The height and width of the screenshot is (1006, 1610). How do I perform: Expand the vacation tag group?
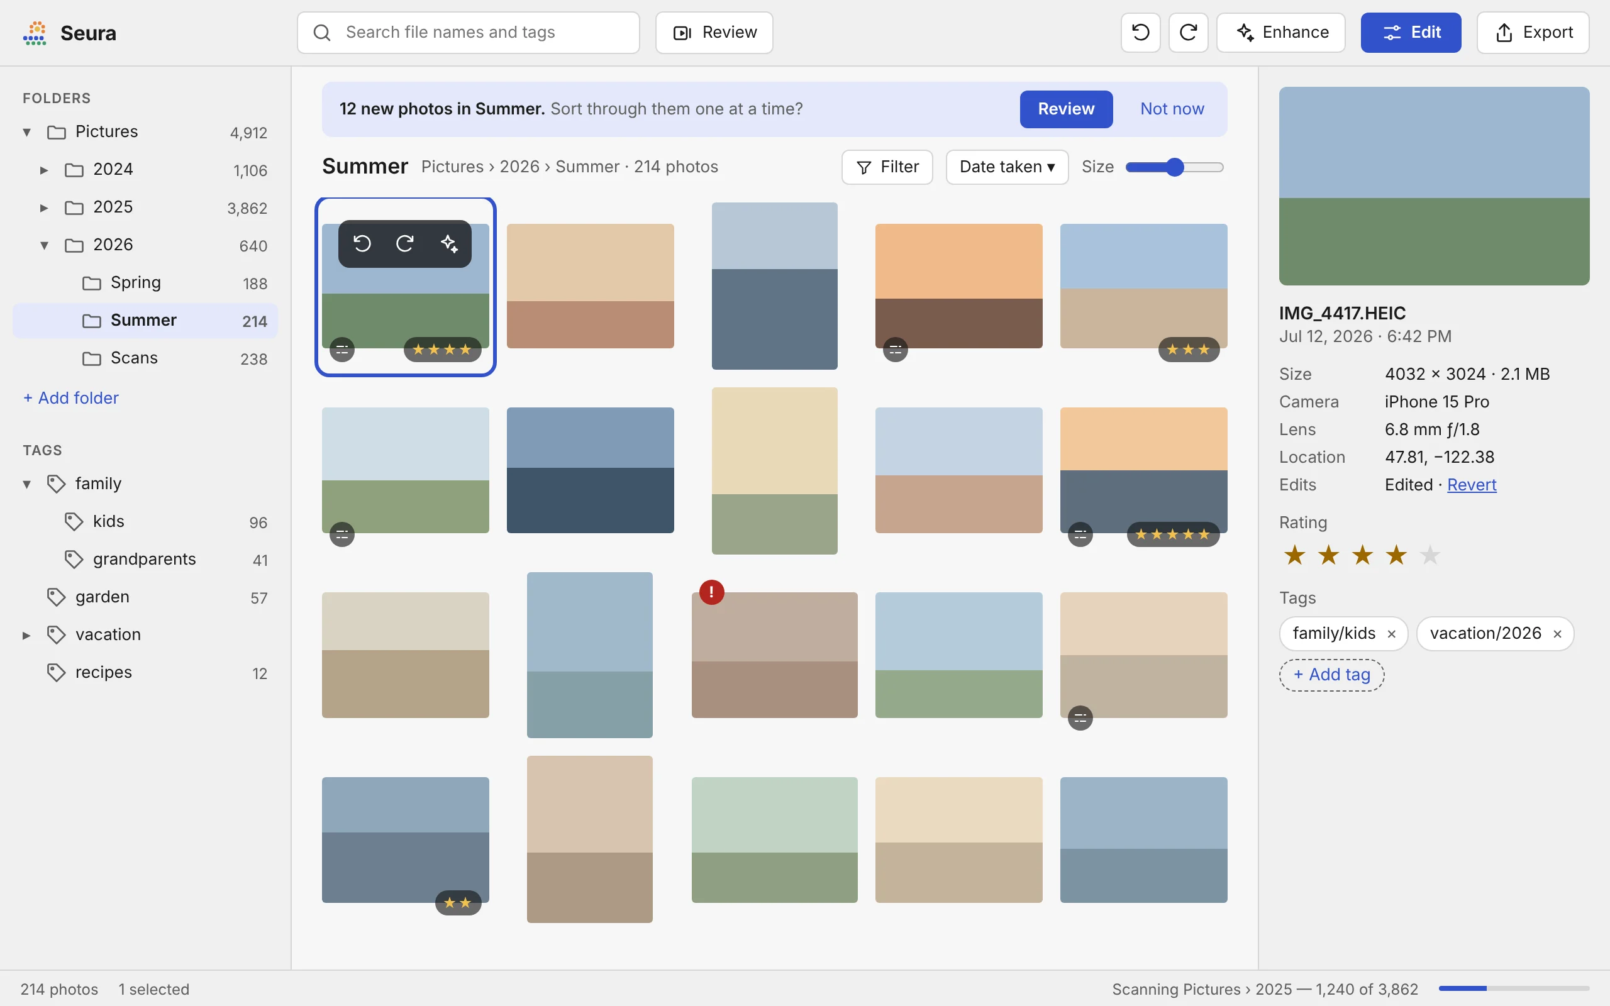coord(26,635)
